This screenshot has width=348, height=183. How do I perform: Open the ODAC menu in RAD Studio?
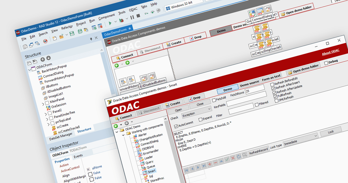(133, 10)
